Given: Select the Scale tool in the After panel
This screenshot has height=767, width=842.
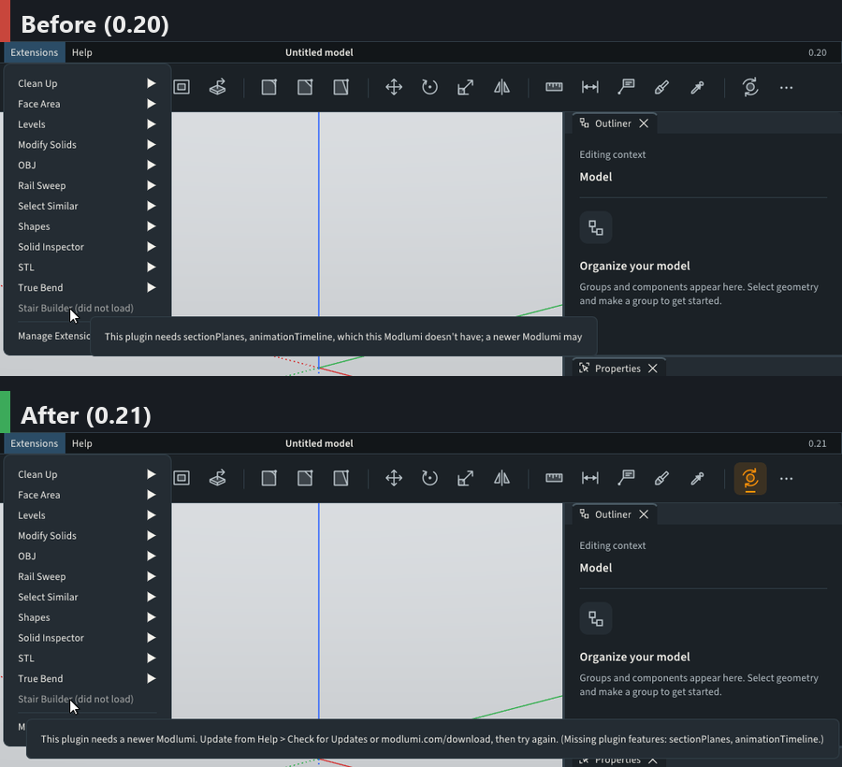Looking at the screenshot, I should click(466, 478).
